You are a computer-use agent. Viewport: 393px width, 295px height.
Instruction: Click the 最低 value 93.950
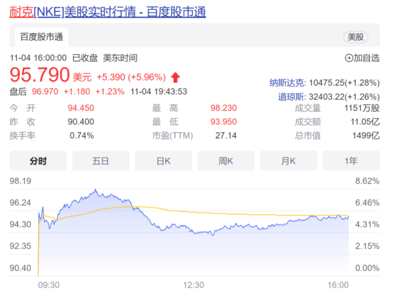point(223,122)
